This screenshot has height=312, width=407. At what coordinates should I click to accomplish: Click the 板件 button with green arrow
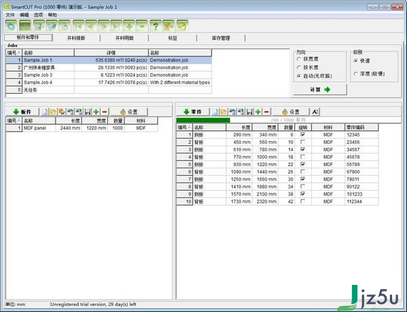[x=22, y=112]
